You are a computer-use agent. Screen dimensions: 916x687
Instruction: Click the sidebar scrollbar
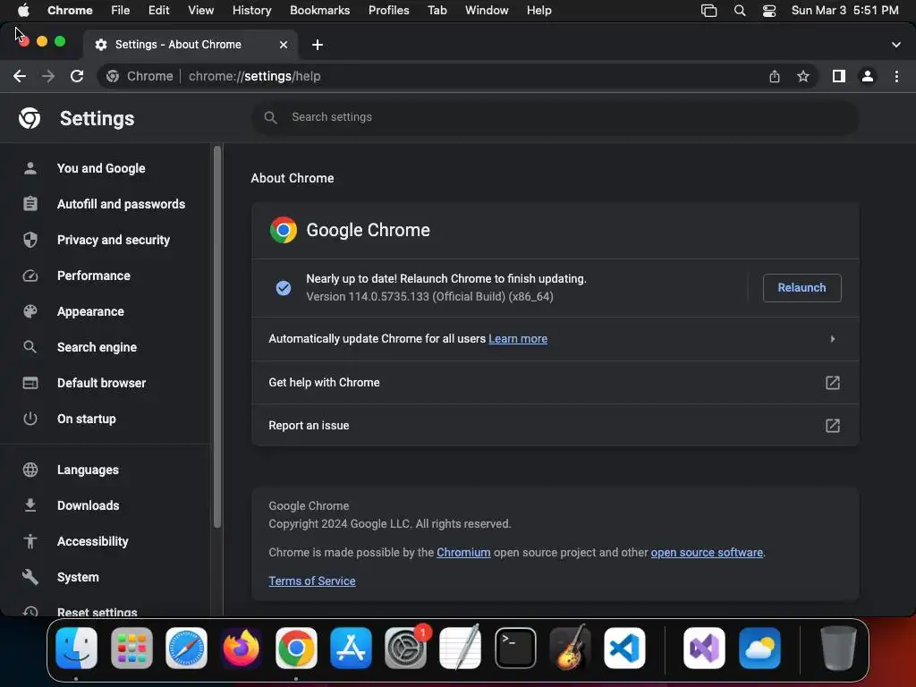tap(217, 337)
